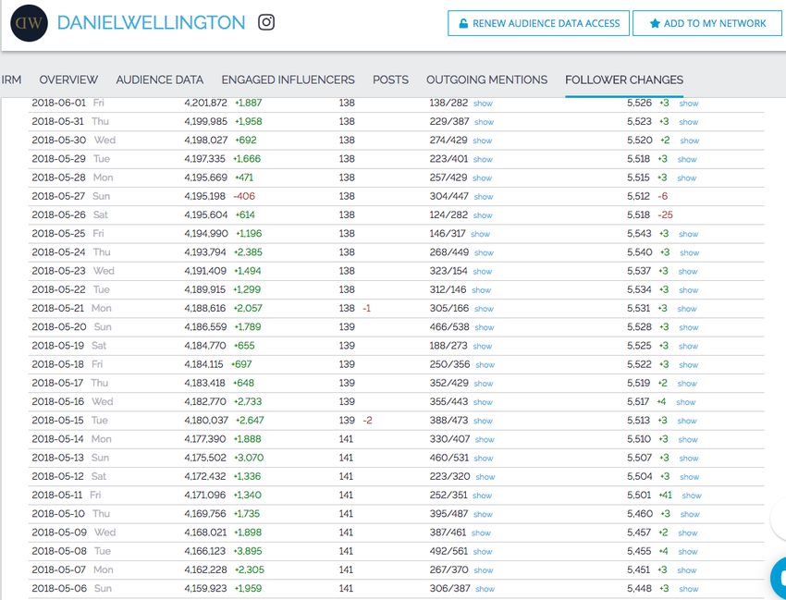Add profile with Add To My Network button
Image resolution: width=786 pixels, height=600 pixels.
click(707, 23)
